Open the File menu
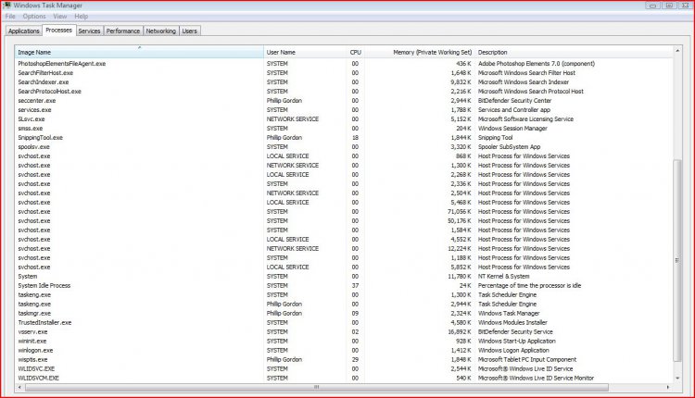695x398 pixels. tap(10, 16)
